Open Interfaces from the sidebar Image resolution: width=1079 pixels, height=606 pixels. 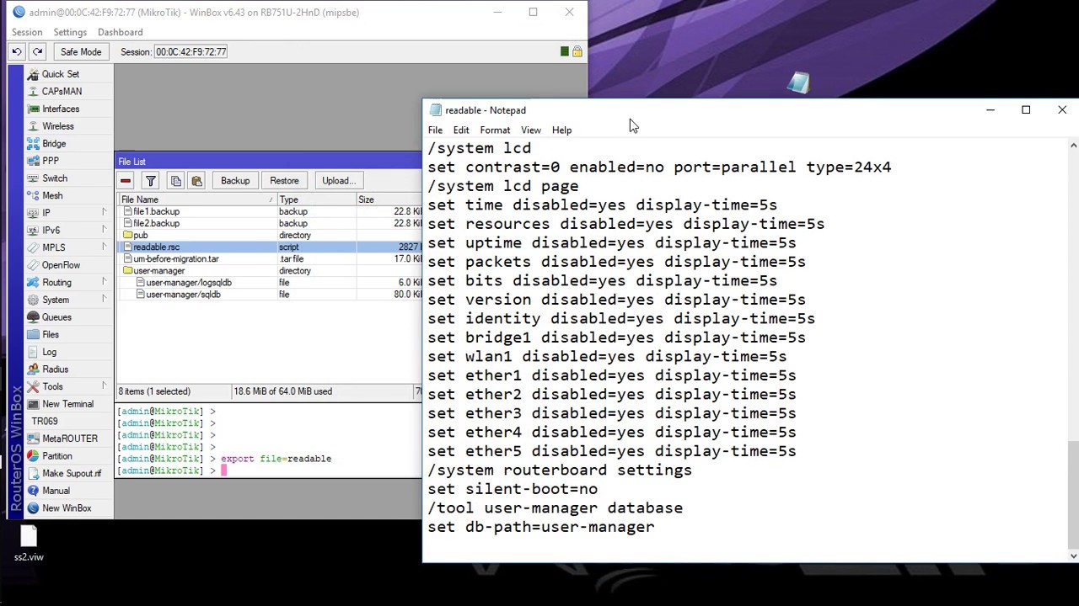pos(61,109)
